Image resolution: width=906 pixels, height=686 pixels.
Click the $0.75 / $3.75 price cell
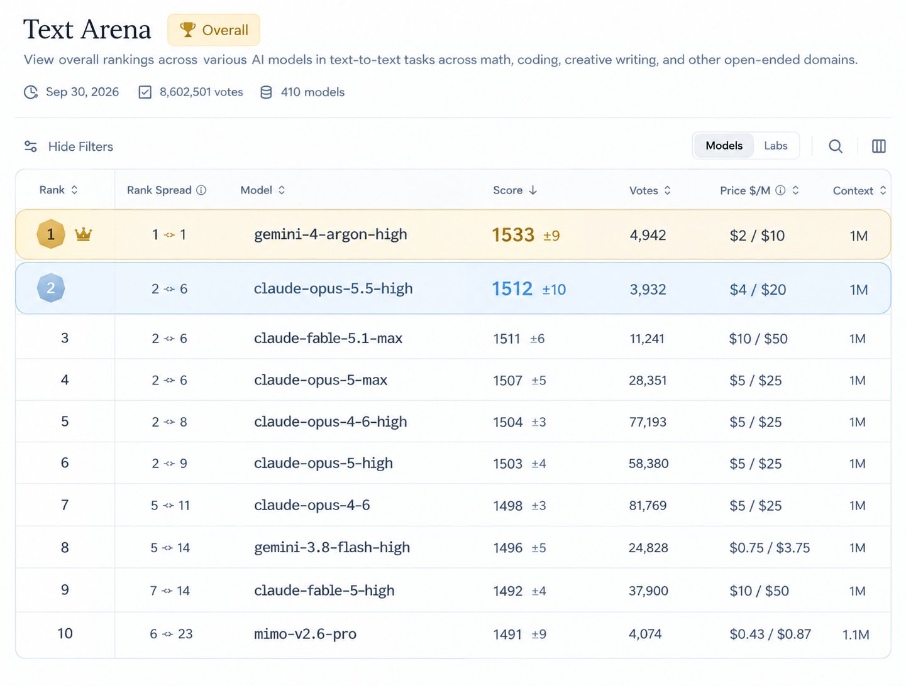(x=770, y=548)
